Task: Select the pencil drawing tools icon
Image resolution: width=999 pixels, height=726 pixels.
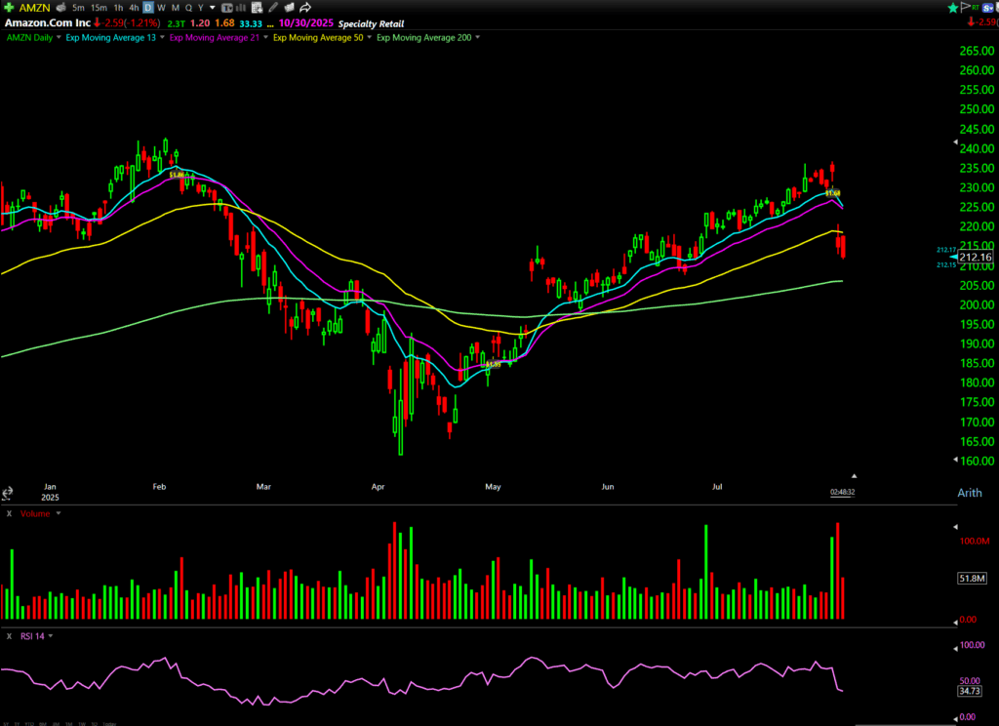Action: click(273, 8)
